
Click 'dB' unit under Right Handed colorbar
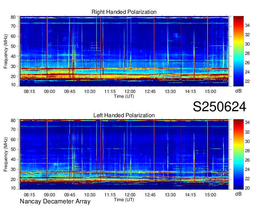tap(238, 91)
